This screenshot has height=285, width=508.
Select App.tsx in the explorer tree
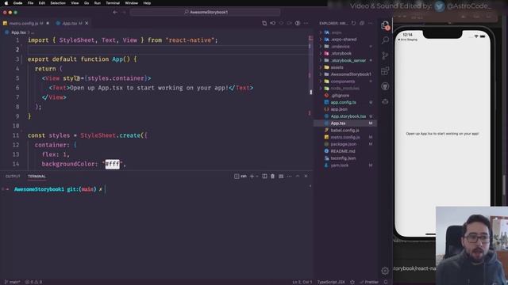[x=345, y=123]
